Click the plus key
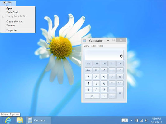 point(112,96)
